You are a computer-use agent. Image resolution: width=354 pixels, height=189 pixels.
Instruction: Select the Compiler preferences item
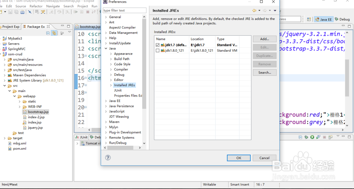121,70
